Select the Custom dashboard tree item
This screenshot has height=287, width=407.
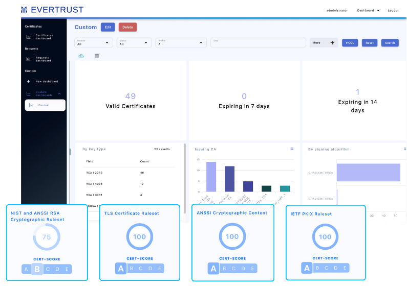tap(45, 105)
